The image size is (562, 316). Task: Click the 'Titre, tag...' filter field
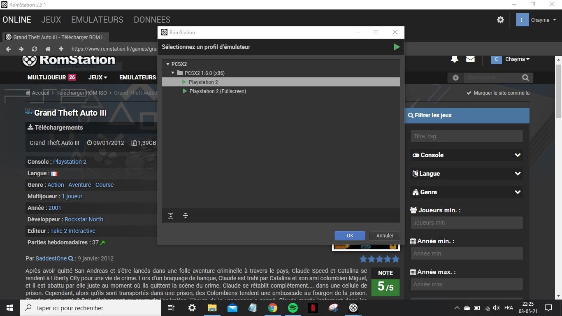click(x=467, y=136)
